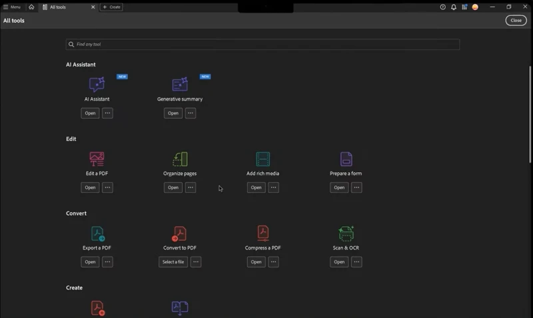The image size is (533, 318).
Task: Show more options for Compress a PDF
Action: tap(273, 261)
